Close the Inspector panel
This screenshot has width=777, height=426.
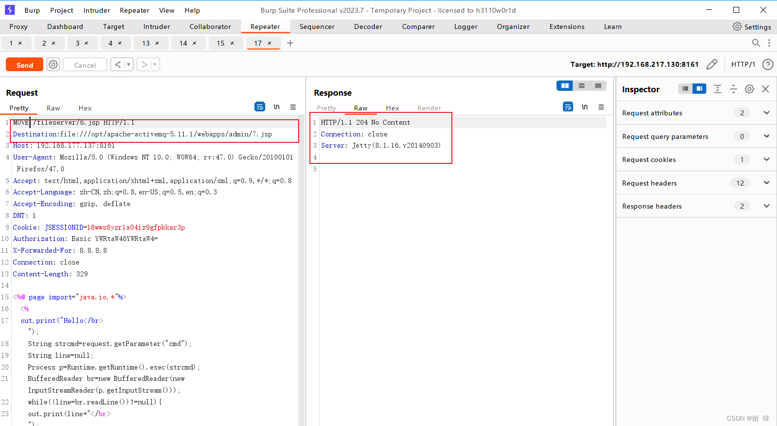tap(765, 89)
